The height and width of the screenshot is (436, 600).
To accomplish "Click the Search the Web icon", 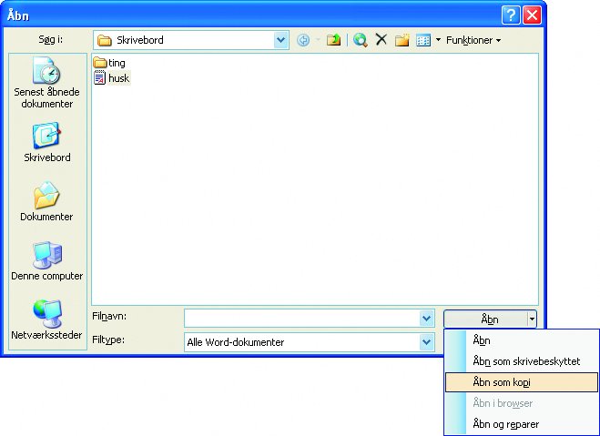I will click(360, 40).
